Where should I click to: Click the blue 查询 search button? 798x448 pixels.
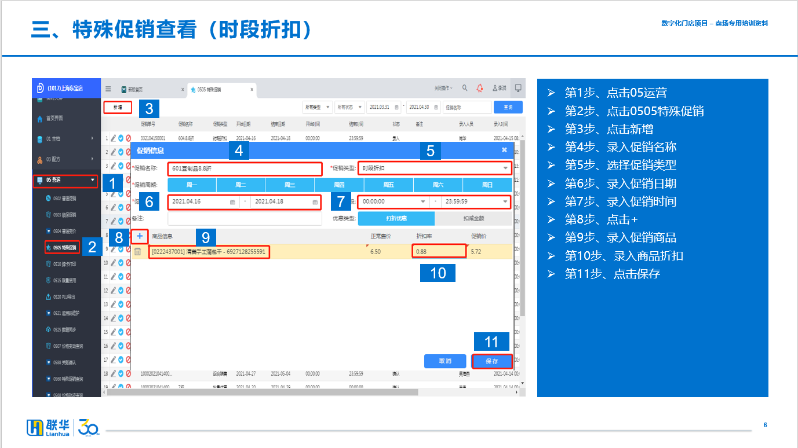(x=508, y=107)
